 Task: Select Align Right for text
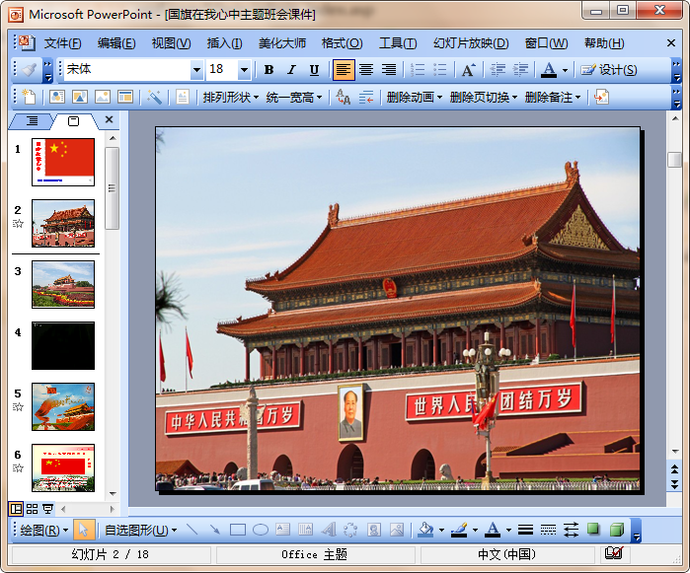(x=389, y=70)
